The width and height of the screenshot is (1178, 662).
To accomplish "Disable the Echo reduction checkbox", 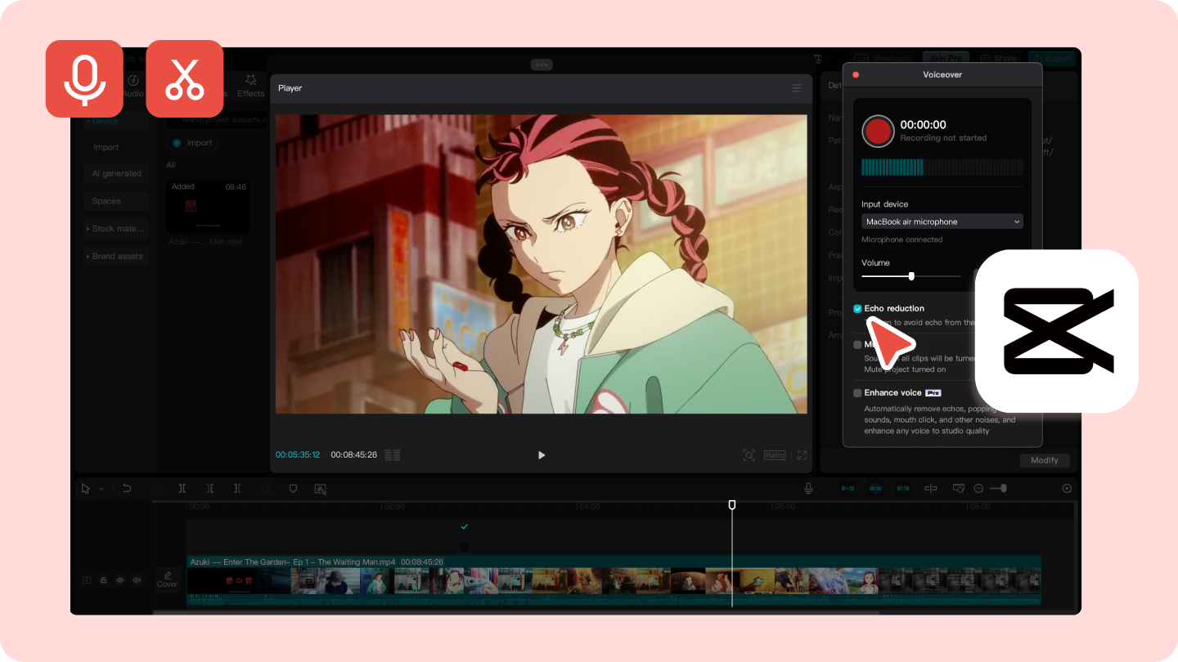I will [x=857, y=309].
